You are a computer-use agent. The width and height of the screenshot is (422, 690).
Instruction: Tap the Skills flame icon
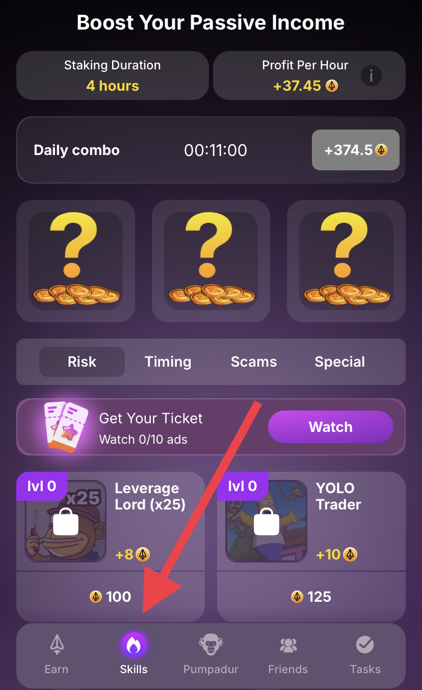coord(134,646)
